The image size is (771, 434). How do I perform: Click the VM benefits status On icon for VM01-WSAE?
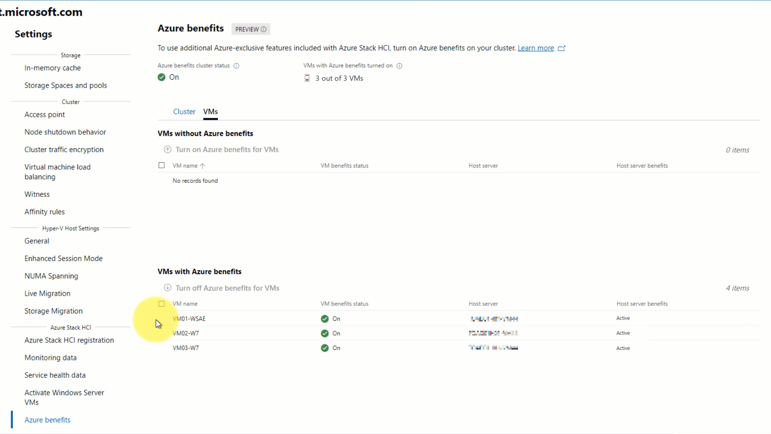324,318
